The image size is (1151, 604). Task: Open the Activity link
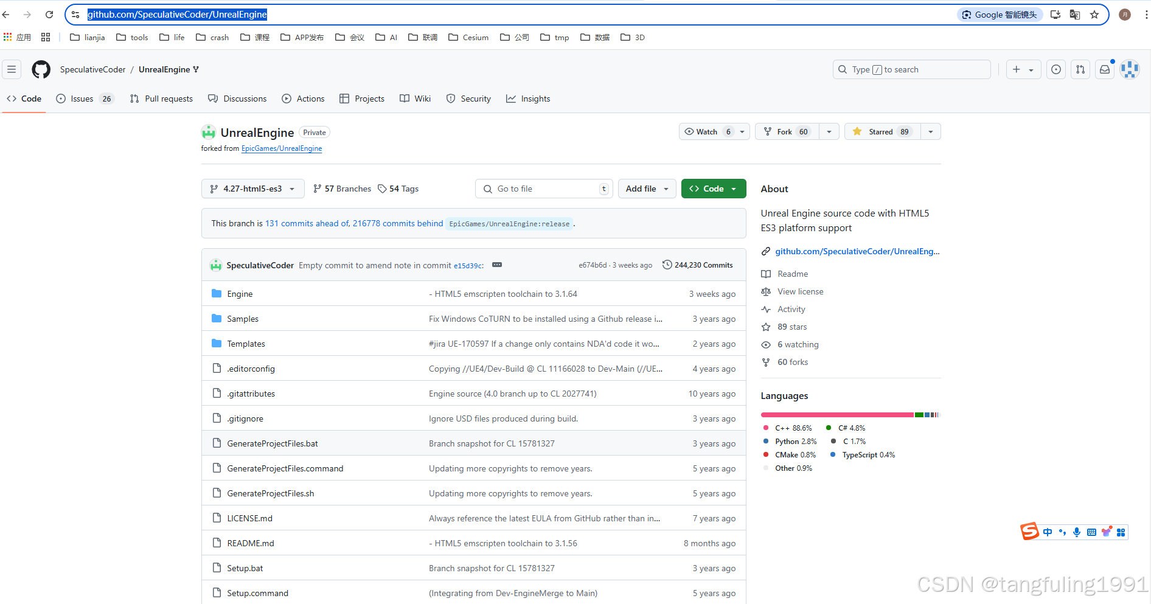tap(791, 309)
